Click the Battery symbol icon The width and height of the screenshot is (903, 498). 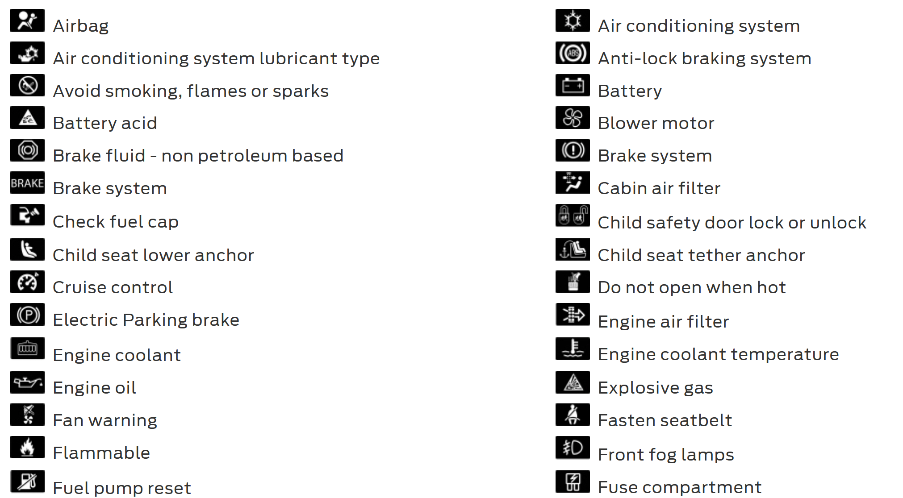tap(573, 85)
